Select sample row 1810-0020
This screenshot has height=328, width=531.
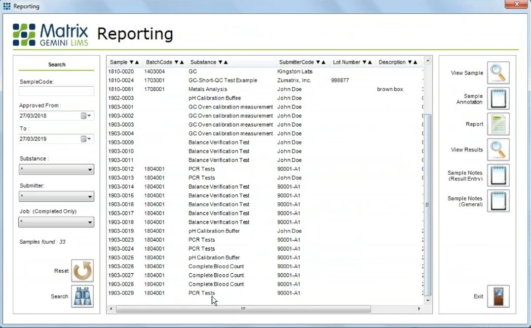pos(265,72)
